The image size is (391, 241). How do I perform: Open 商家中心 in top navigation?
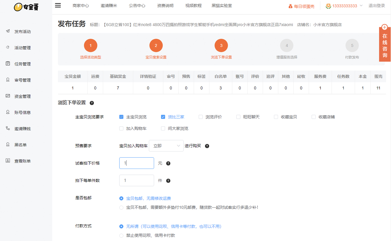pos(80,6)
